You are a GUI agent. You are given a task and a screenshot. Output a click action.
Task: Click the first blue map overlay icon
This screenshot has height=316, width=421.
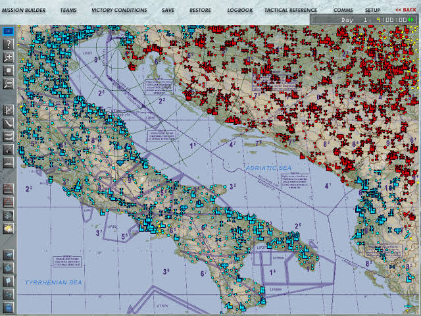point(9,255)
